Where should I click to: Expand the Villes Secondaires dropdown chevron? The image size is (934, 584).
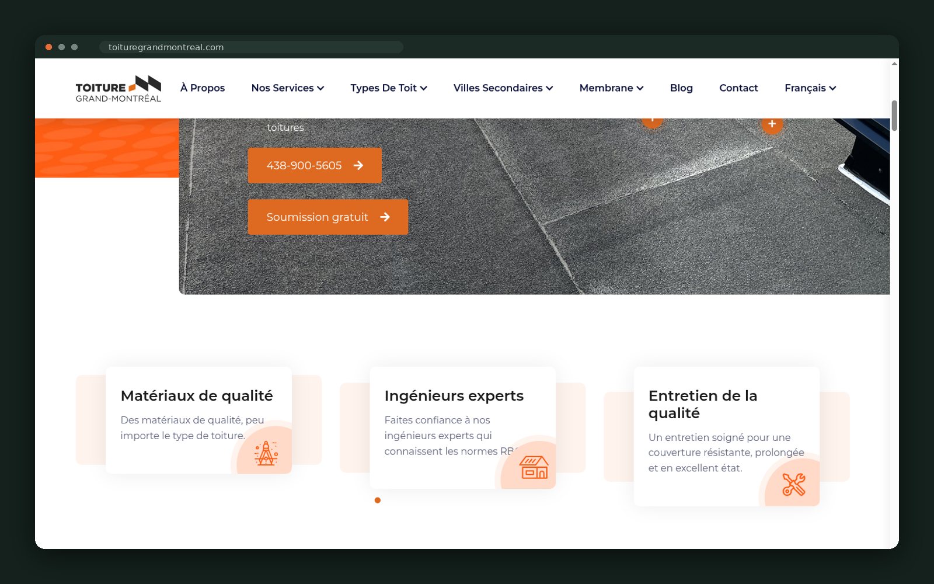pyautogui.click(x=549, y=88)
